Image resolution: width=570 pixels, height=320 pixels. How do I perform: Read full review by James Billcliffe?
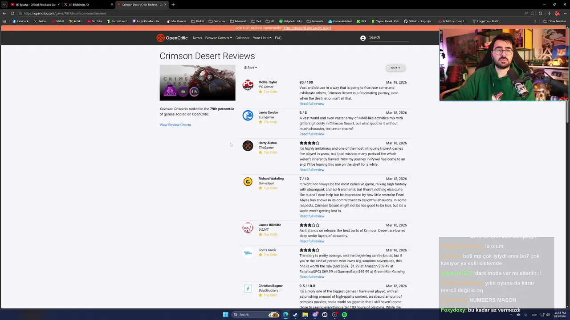312,241
